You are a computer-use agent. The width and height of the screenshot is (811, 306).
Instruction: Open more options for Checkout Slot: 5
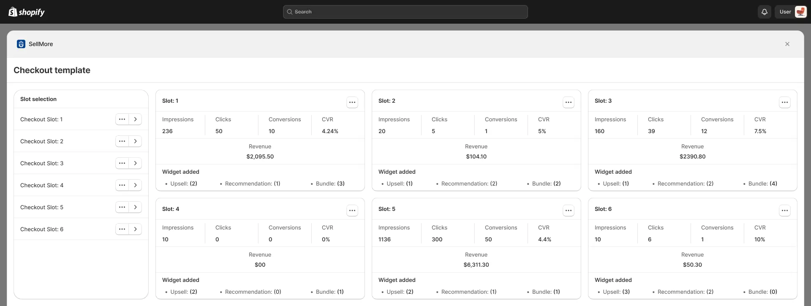122,207
